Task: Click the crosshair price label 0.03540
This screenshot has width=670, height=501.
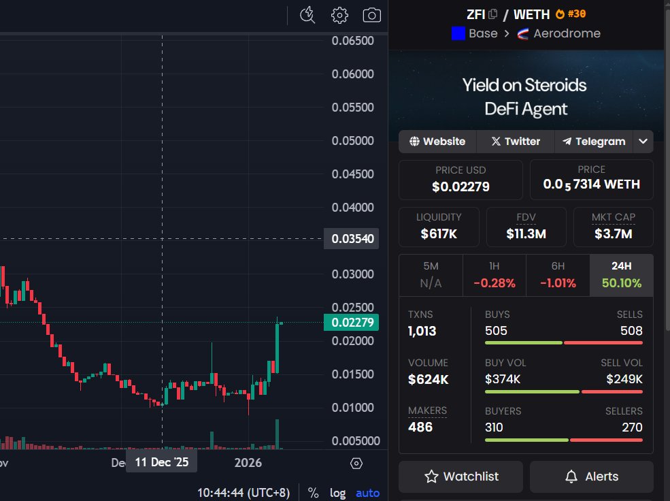Action: point(351,238)
